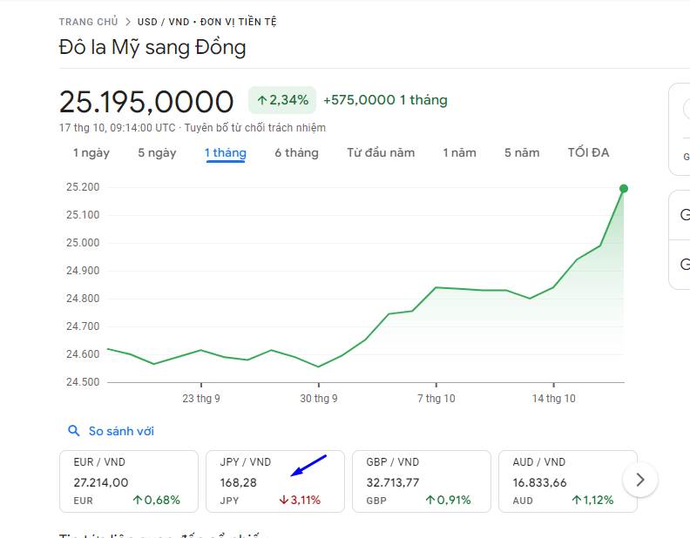
Task: Click the next arrow on currency carousel
Action: tap(640, 480)
